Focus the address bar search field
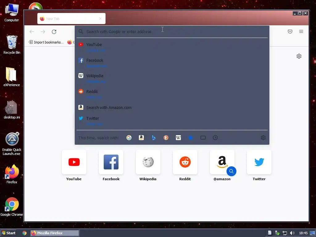 pos(172,32)
